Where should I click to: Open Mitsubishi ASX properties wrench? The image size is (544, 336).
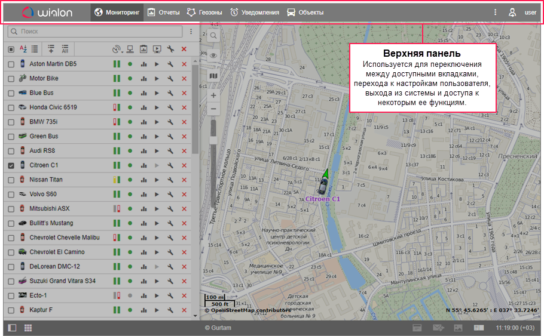170,209
